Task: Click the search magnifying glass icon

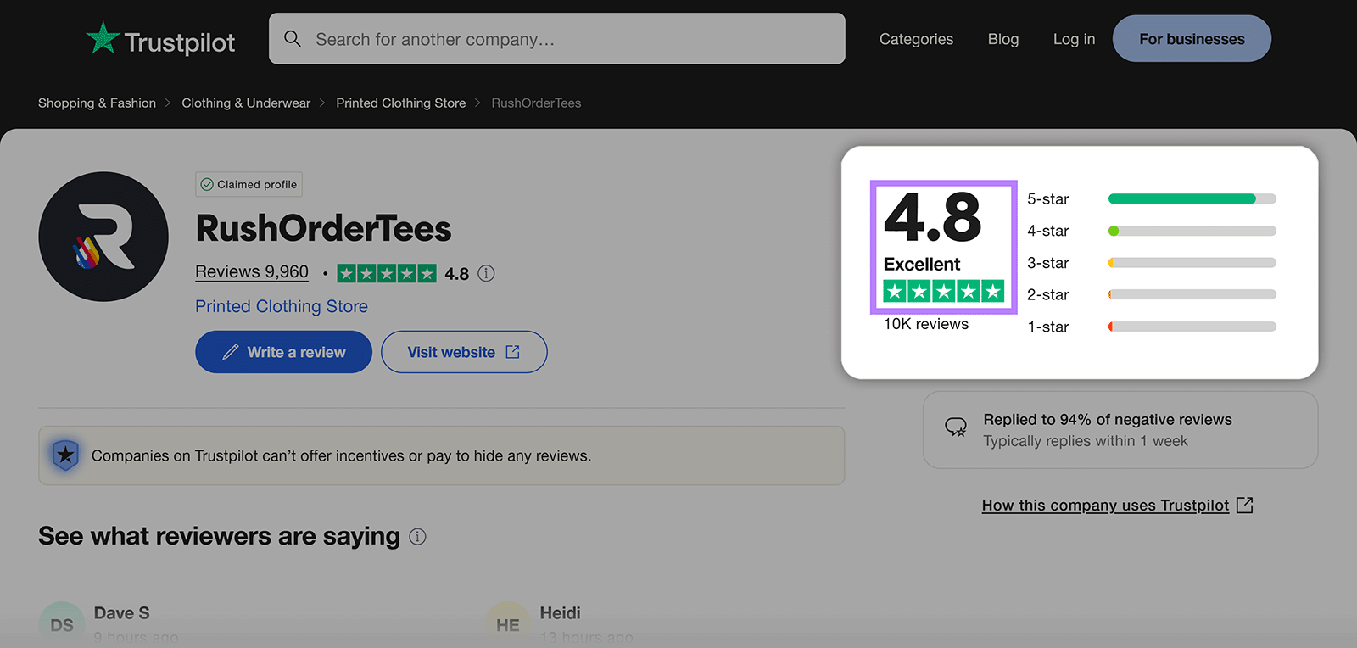Action: [x=293, y=39]
